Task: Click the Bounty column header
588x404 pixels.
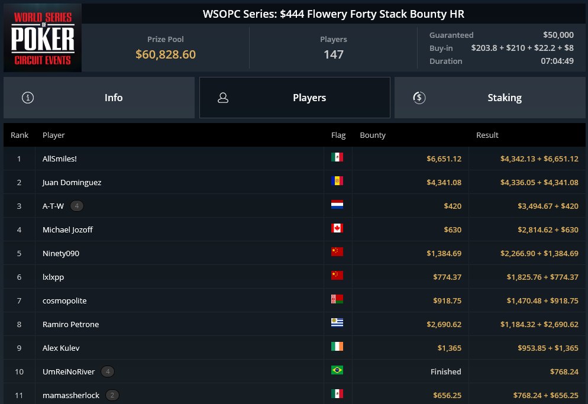Action: [x=372, y=135]
